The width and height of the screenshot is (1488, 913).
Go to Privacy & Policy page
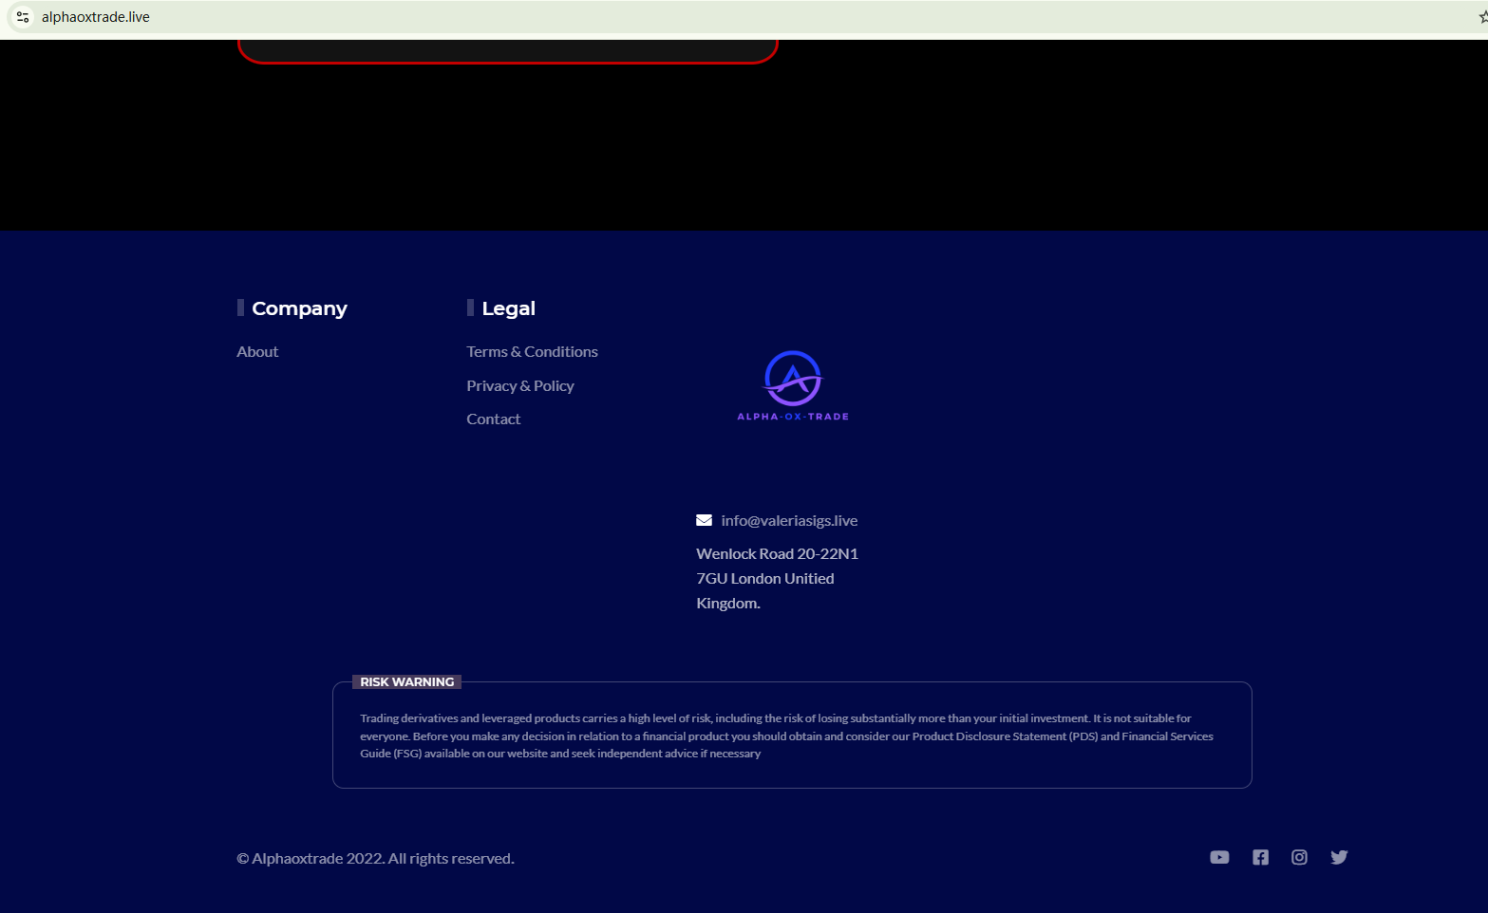click(x=519, y=386)
